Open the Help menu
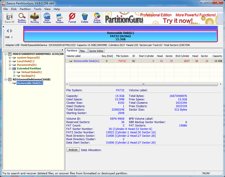The image size is (225, 177). (57, 9)
